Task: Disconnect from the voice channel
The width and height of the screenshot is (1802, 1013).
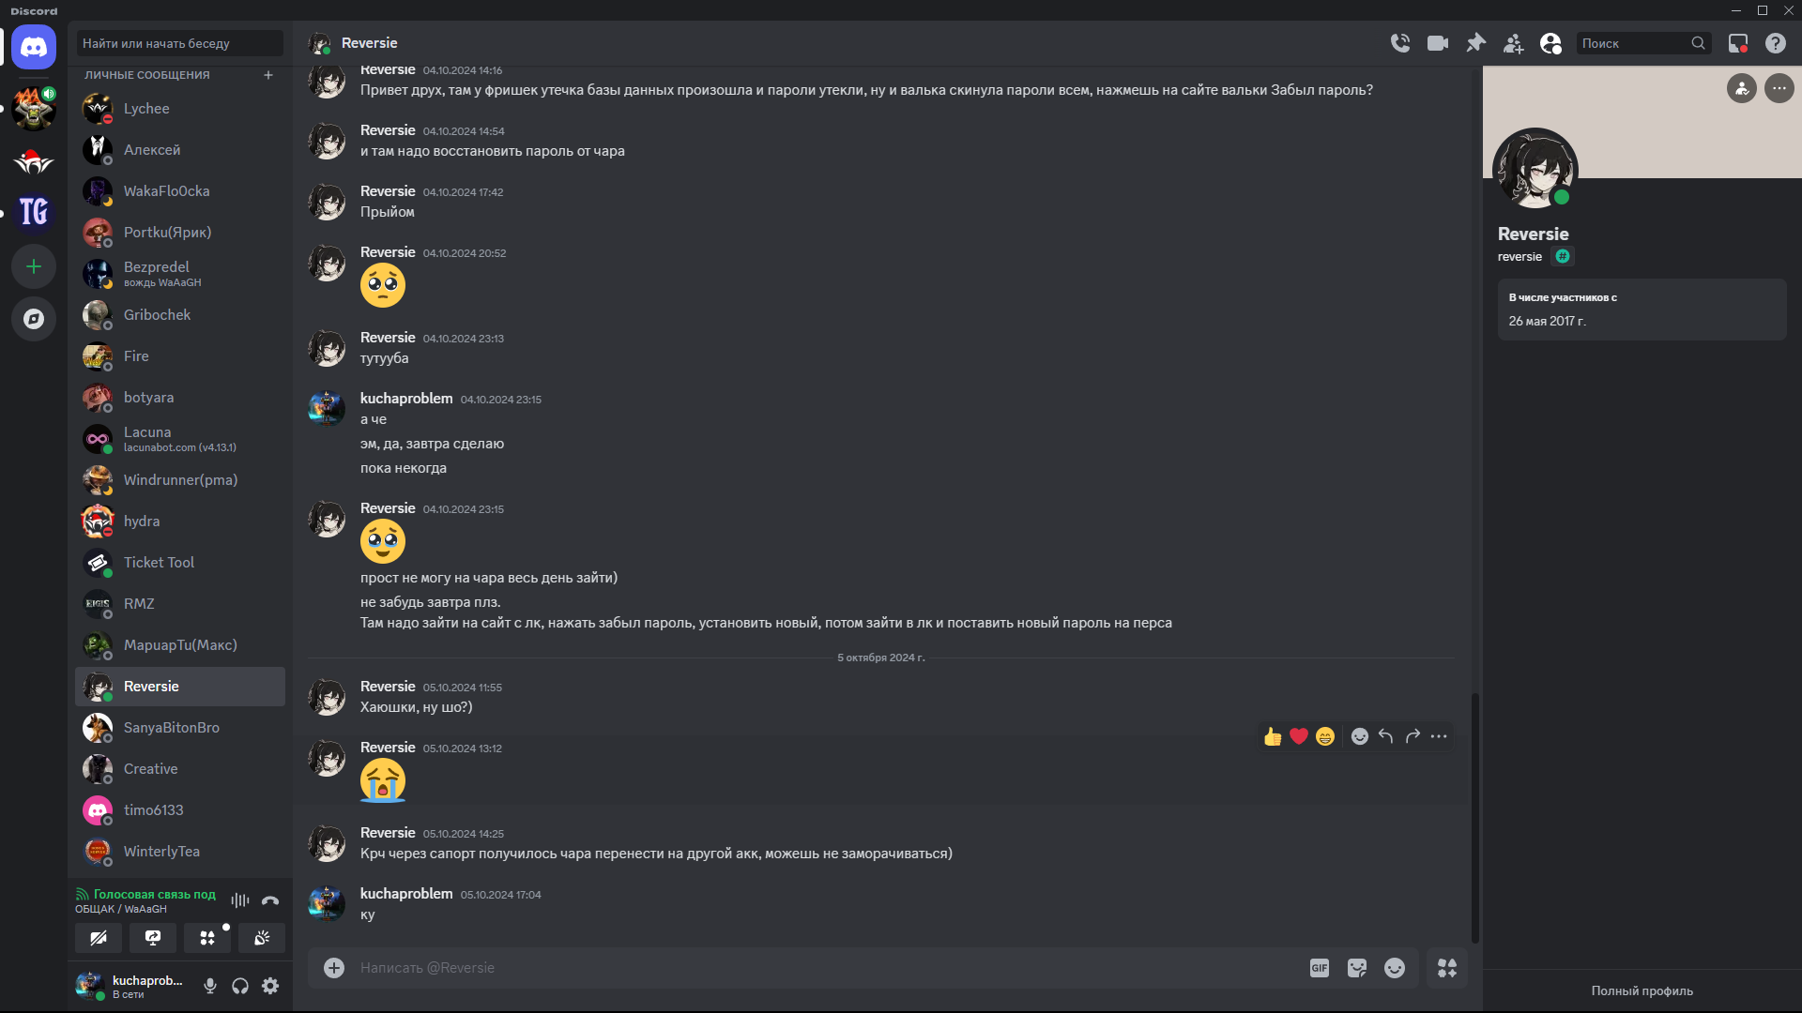Action: 270,900
